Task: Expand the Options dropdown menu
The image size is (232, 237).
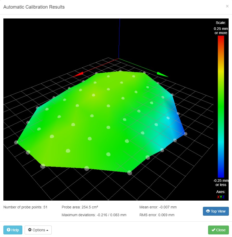Action: pyautogui.click(x=38, y=230)
